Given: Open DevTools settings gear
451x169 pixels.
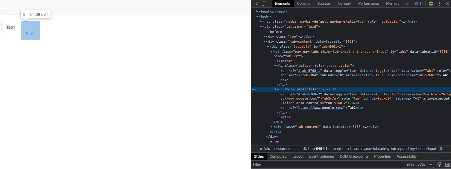Looking at the screenshot, I should 431,4.
